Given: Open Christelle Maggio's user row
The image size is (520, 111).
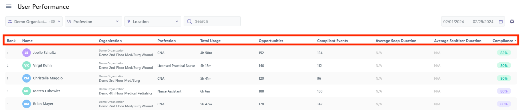Looking at the screenshot, I should click(x=261, y=78).
